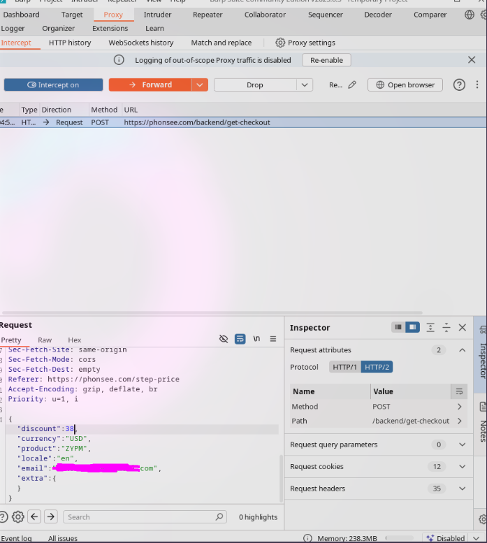Open the Notes side tab
This screenshot has width=487, height=543.
[x=483, y=422]
